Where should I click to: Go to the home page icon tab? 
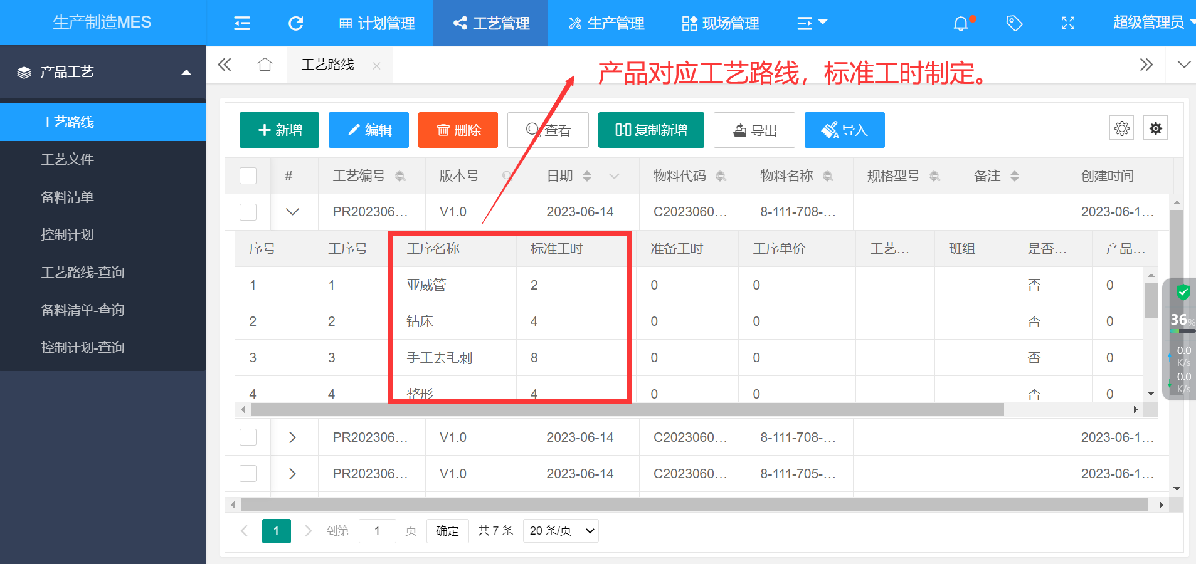point(265,65)
